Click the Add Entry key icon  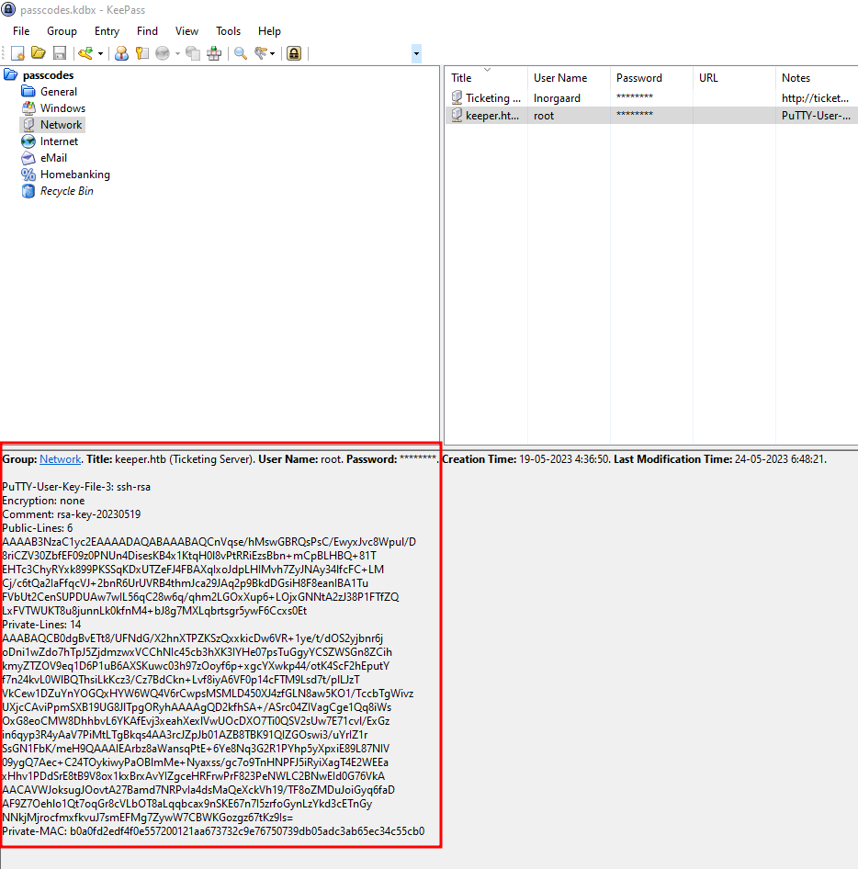[85, 53]
